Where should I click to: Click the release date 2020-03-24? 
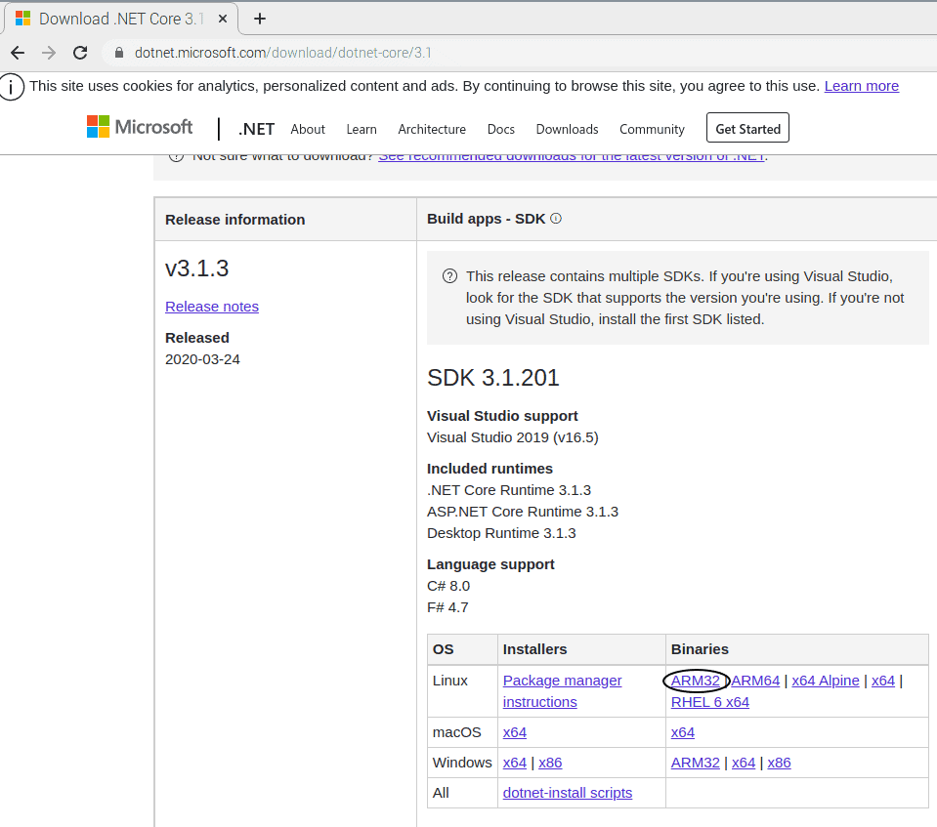[202, 359]
